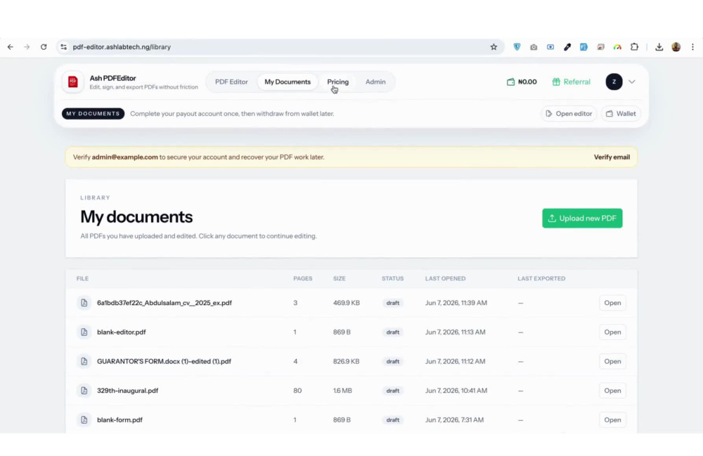Open 329th-inaugural.pdf via Open button
This screenshot has width=703, height=456.
click(612, 391)
